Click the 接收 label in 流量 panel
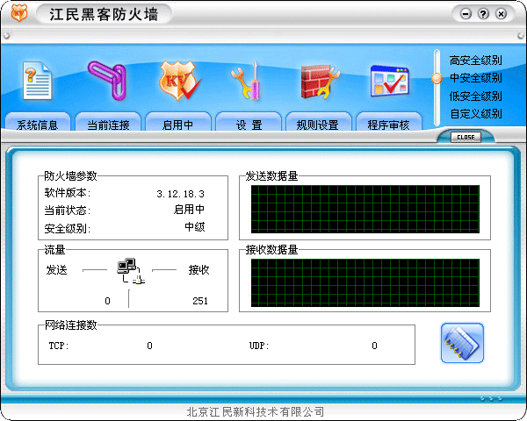The height and width of the screenshot is (421, 527). coord(199,270)
